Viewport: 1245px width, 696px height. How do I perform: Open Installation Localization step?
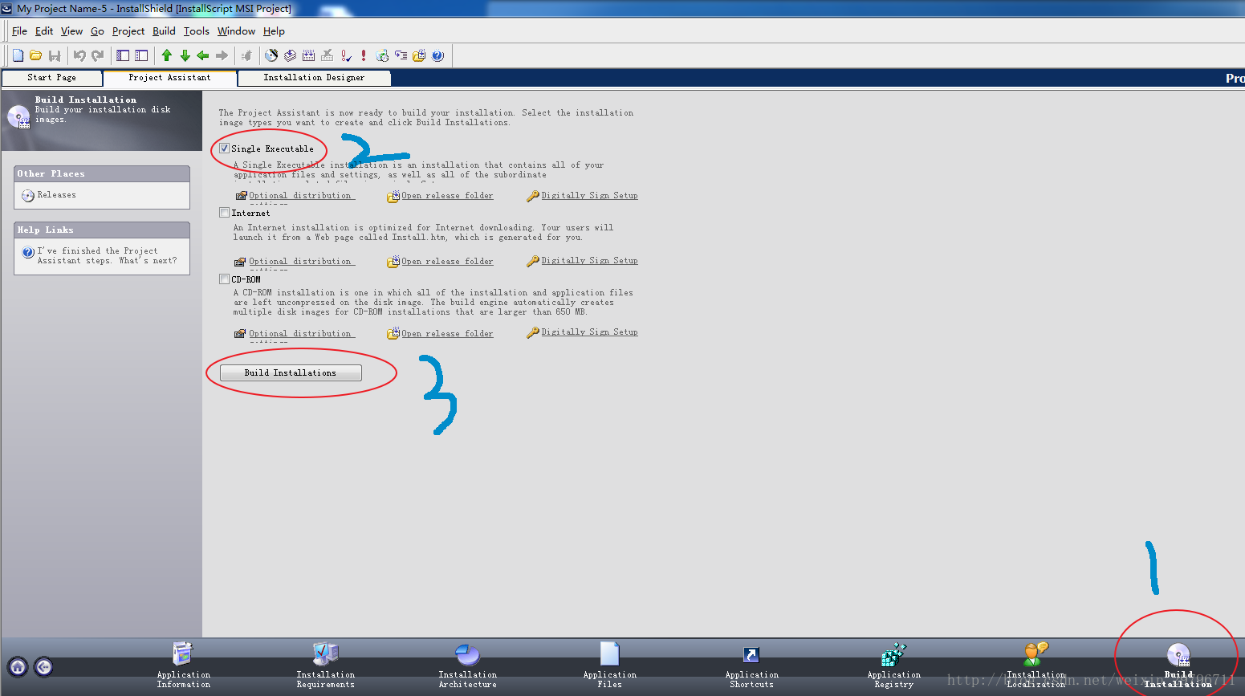tap(1036, 665)
